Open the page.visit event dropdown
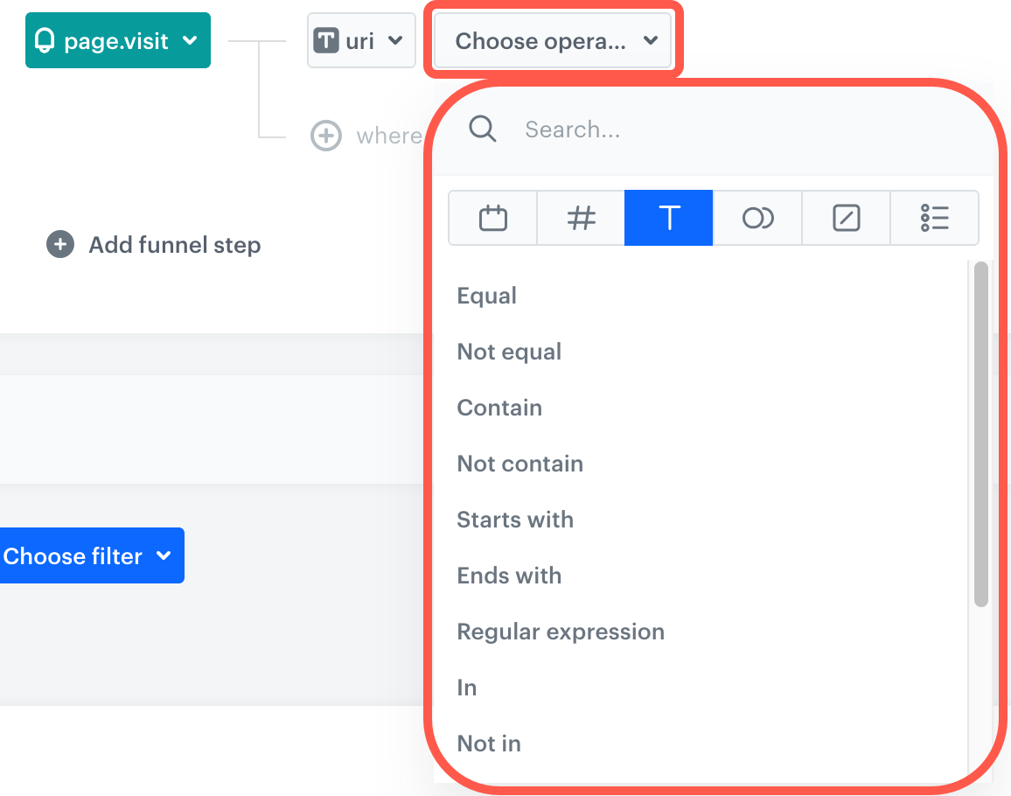The height and width of the screenshot is (796, 1011). (x=118, y=40)
